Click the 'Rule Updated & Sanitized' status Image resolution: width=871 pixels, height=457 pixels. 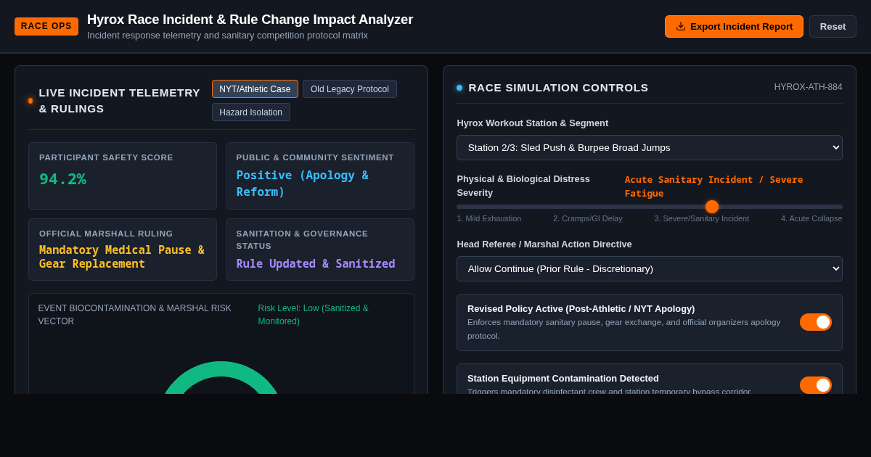tap(316, 264)
